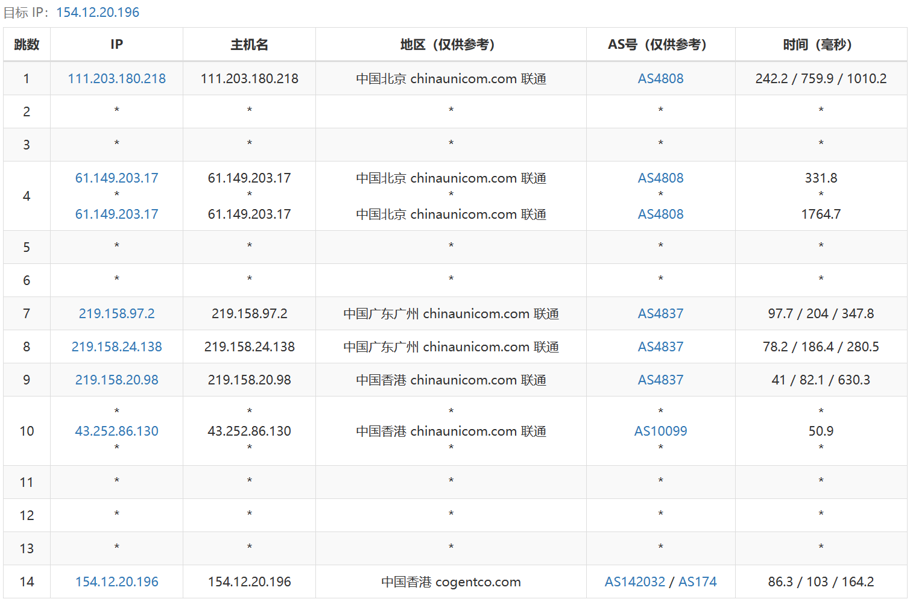This screenshot has height=602, width=910.
Task: Click IP link 111.203.180.218 in hop 1
Action: coord(116,78)
